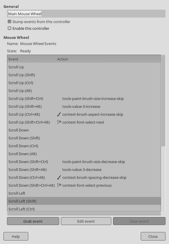Click the Action column header
The image size is (169, 244).
point(108,59)
